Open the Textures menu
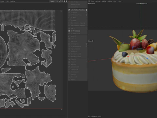The height and width of the screenshot is (118, 157). pos(12,1)
